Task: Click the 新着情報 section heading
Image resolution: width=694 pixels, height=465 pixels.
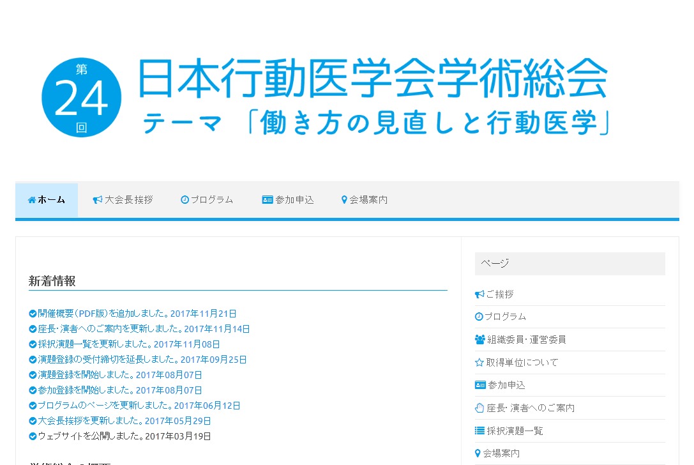Action: 52,281
